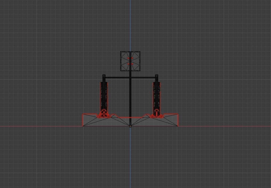Select the right half of the base platform
The width and height of the screenshot is (271, 188).
(154, 120)
